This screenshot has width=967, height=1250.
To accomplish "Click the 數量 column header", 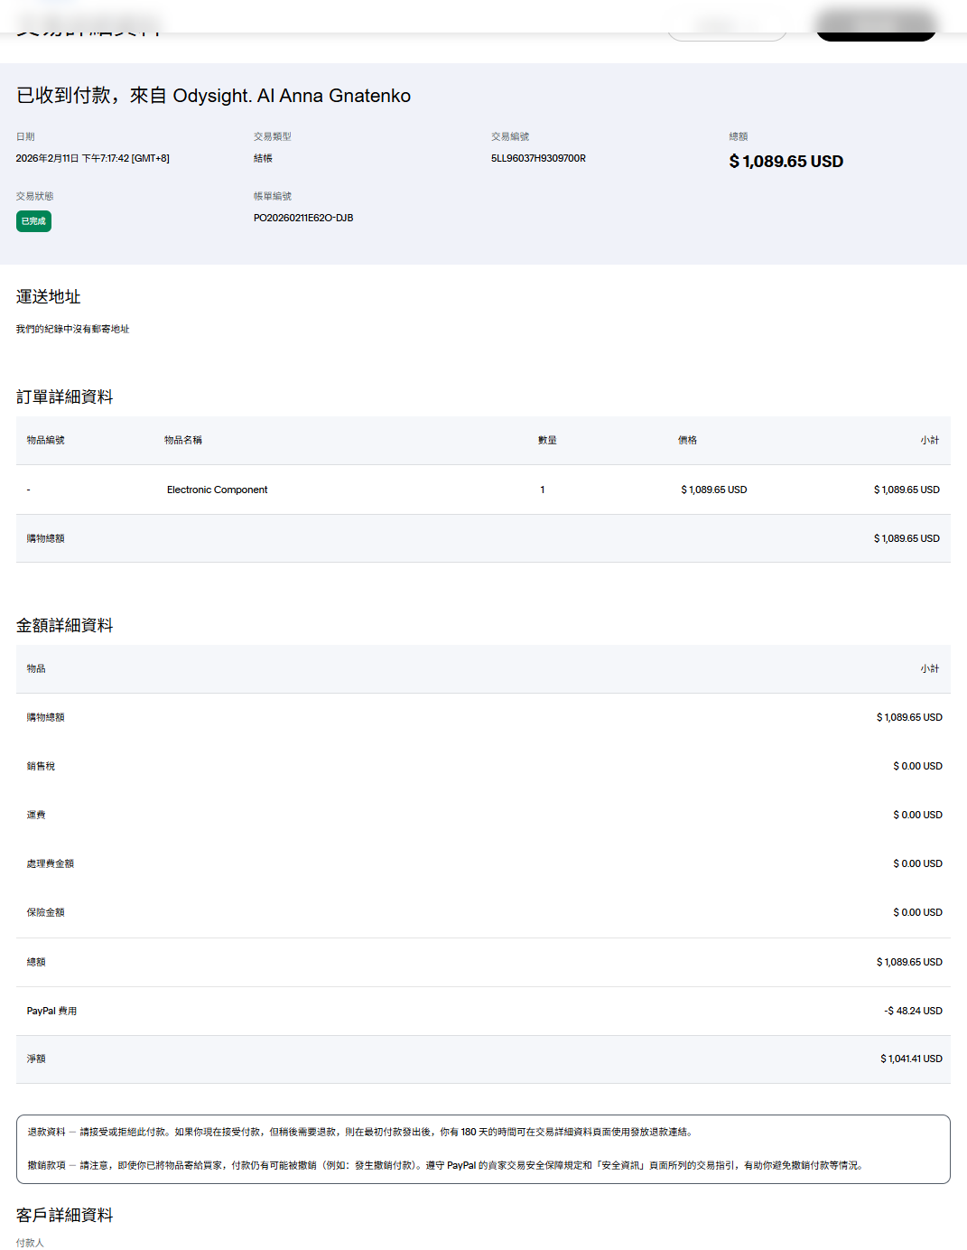I will tap(547, 440).
